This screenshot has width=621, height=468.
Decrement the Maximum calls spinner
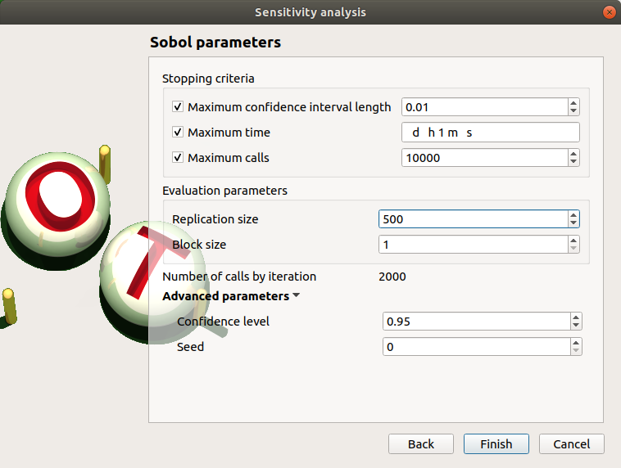click(x=573, y=162)
